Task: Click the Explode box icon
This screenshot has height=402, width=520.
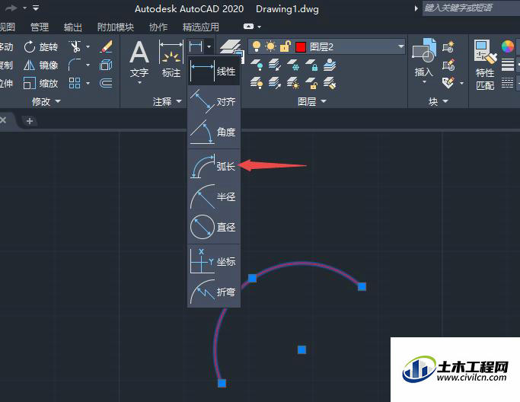Action: (x=106, y=65)
